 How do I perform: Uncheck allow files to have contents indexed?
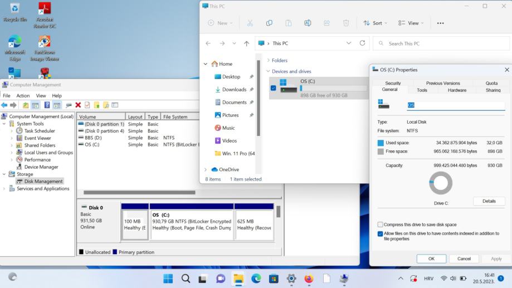[x=380, y=233]
